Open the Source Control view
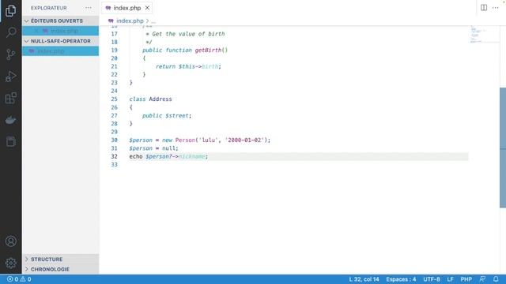506x284 pixels. tap(10, 54)
